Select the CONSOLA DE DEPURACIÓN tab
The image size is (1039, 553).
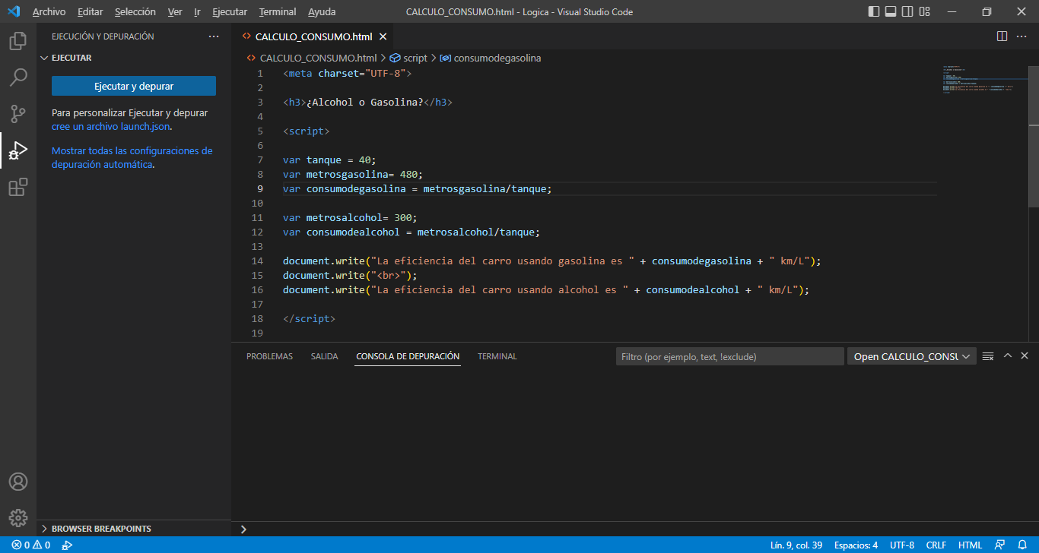408,356
